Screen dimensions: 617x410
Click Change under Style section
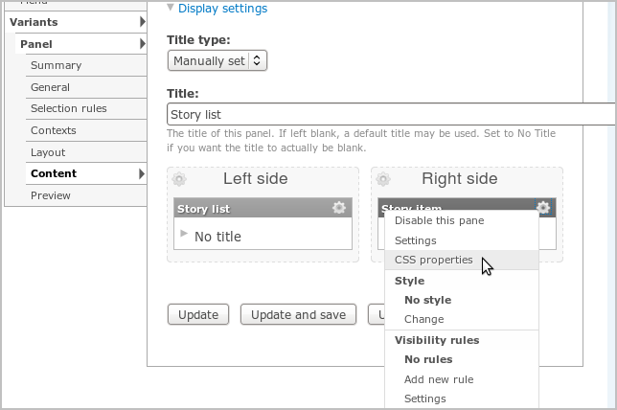(x=423, y=319)
